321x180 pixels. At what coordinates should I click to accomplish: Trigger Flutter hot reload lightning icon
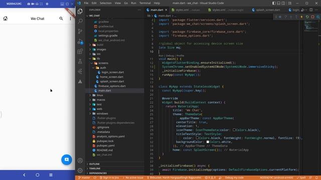pos(301,17)
